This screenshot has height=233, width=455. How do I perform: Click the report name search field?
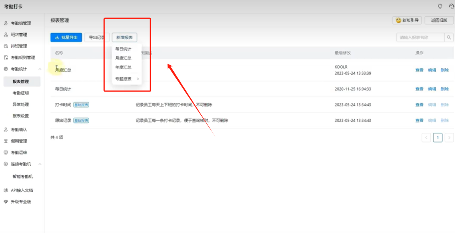tap(420, 37)
